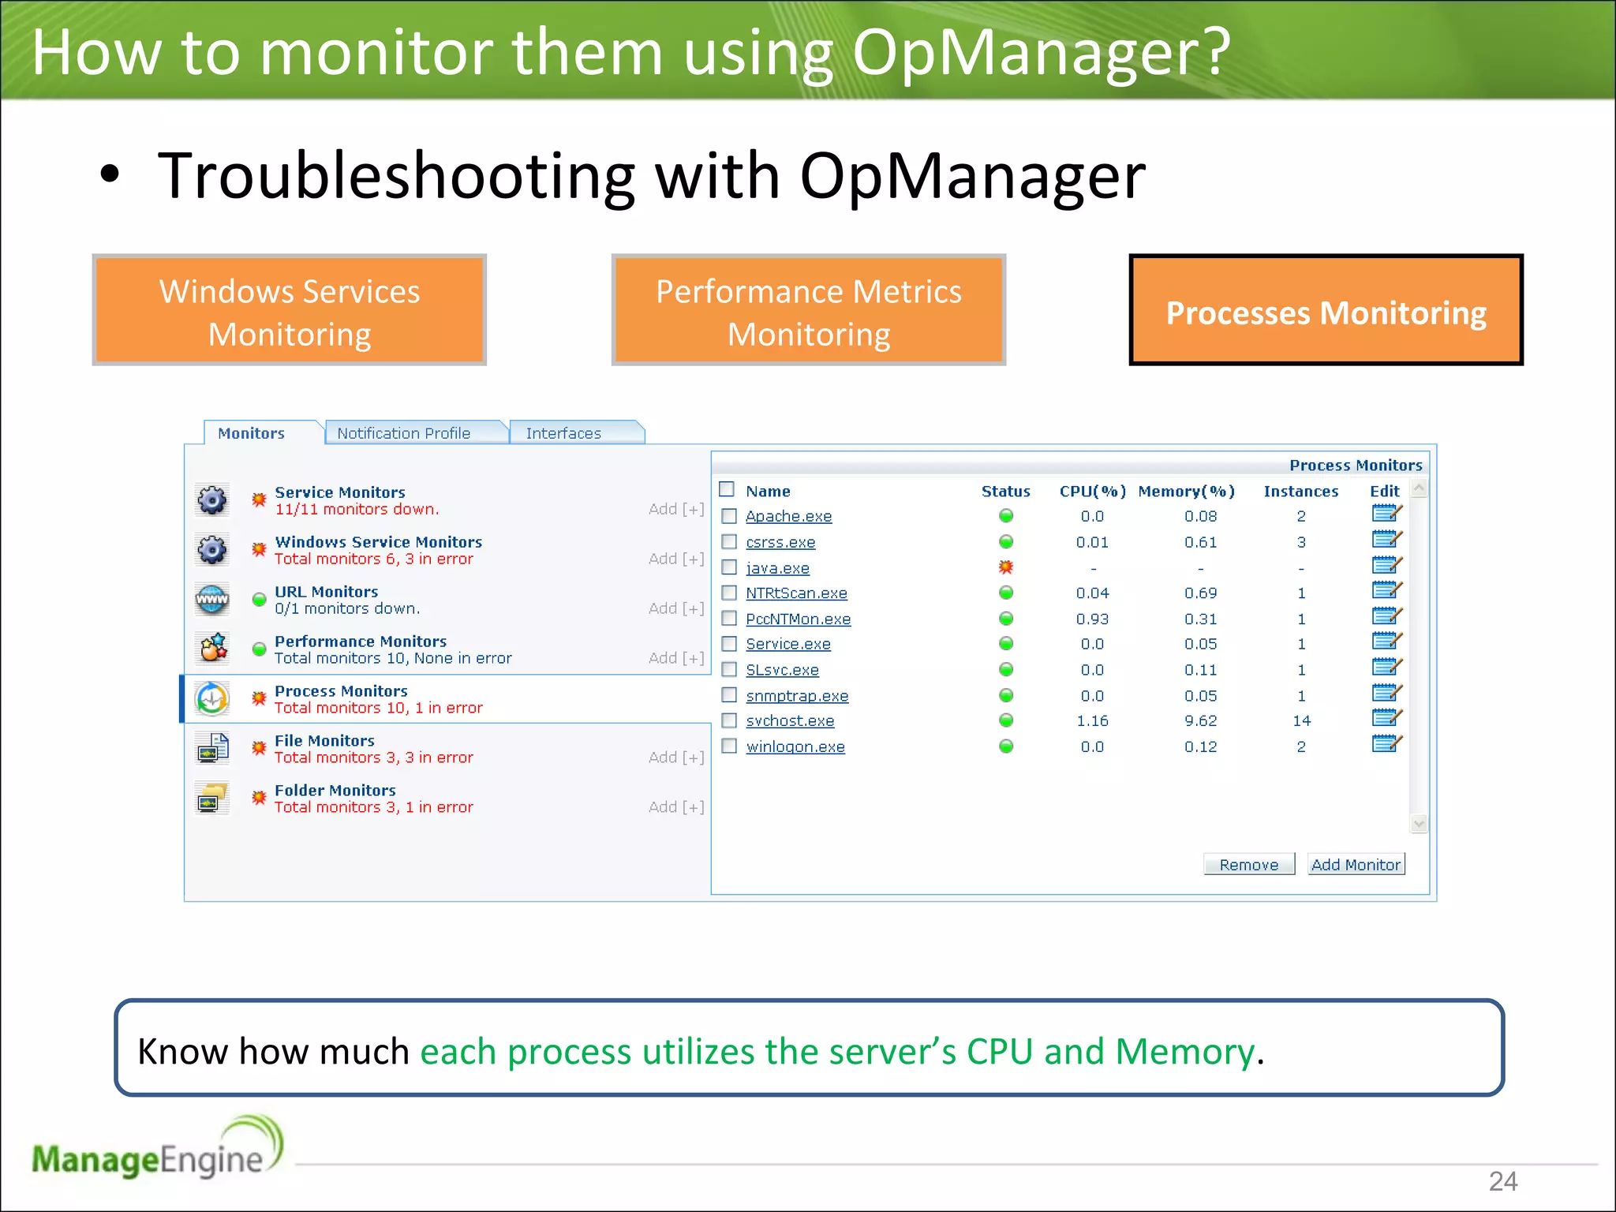Edit the PccNTMon.exe process monitor
The image size is (1616, 1212).
[x=1386, y=616]
